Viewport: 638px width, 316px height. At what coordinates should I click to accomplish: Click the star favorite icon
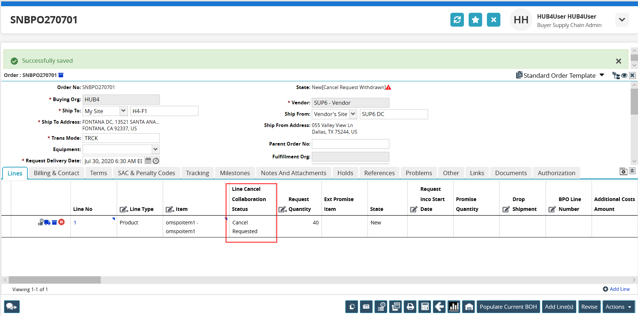[x=475, y=20]
